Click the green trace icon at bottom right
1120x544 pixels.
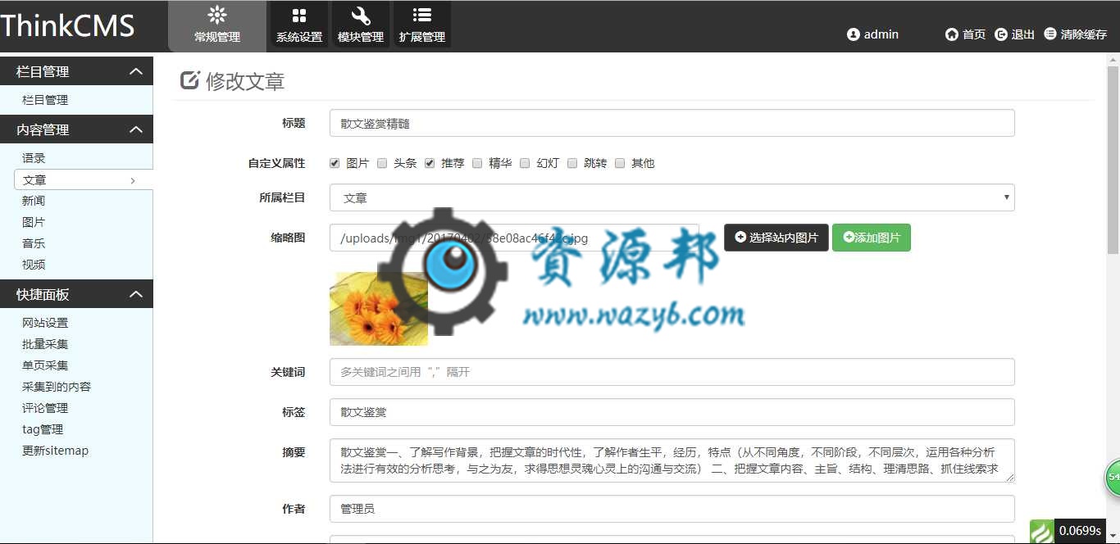(1041, 531)
